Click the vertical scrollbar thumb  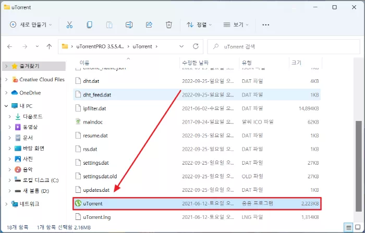(x=359, y=166)
